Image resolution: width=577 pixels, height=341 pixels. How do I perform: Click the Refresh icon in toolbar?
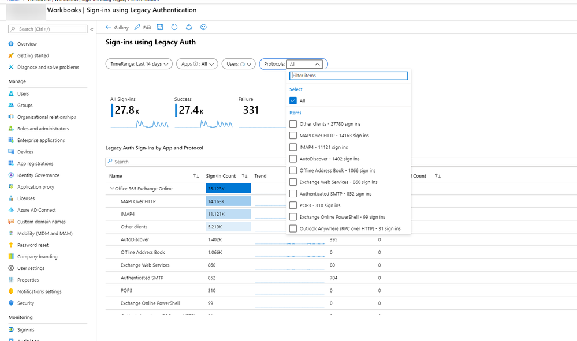174,27
